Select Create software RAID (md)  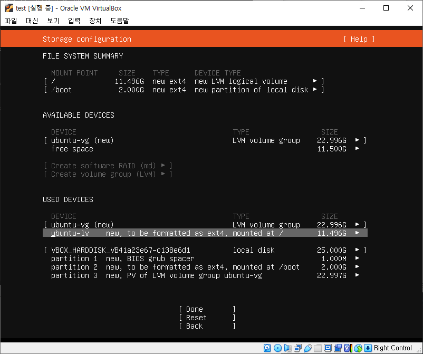pyautogui.click(x=108, y=166)
